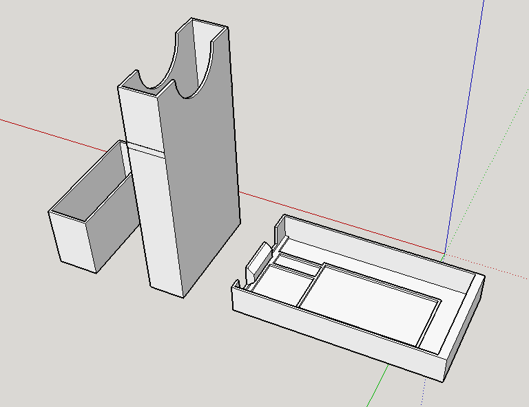
Task: Click the small open box's light end face
Action: 72,241
